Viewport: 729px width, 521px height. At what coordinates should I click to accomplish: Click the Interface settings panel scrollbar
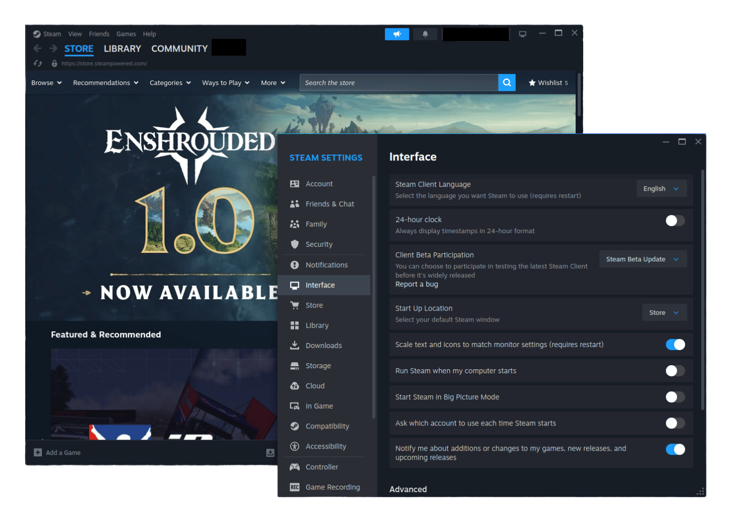pos(703,290)
